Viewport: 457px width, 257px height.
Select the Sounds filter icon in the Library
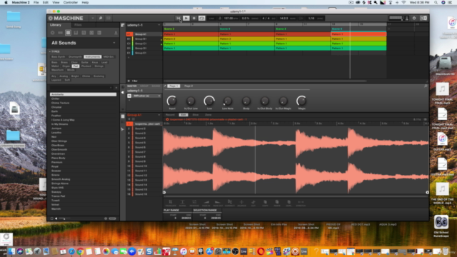tap(69, 33)
